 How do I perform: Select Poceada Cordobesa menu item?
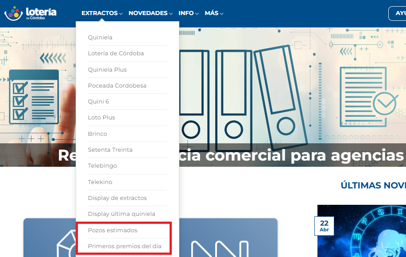pyautogui.click(x=117, y=85)
